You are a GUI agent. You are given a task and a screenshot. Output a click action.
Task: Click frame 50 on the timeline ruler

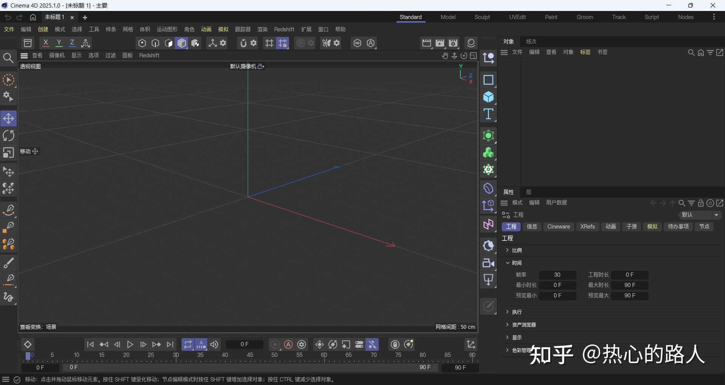coord(275,355)
